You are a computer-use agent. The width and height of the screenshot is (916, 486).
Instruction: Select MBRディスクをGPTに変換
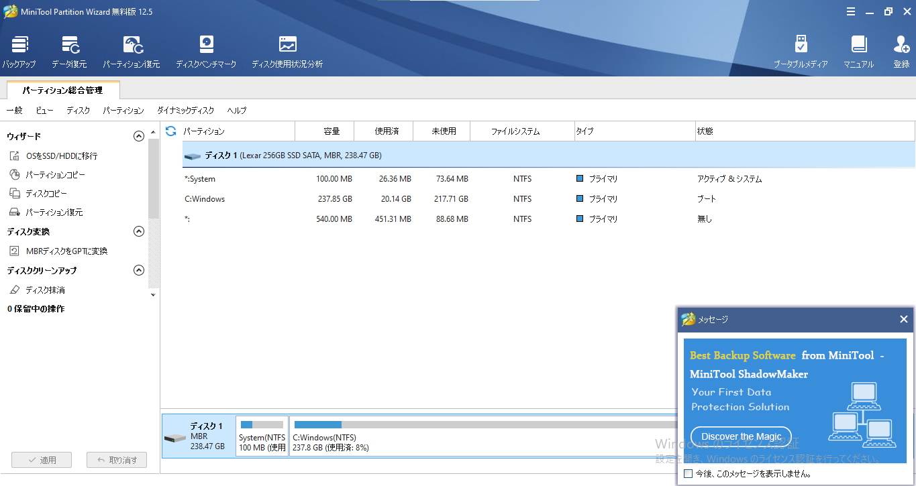[x=58, y=251]
